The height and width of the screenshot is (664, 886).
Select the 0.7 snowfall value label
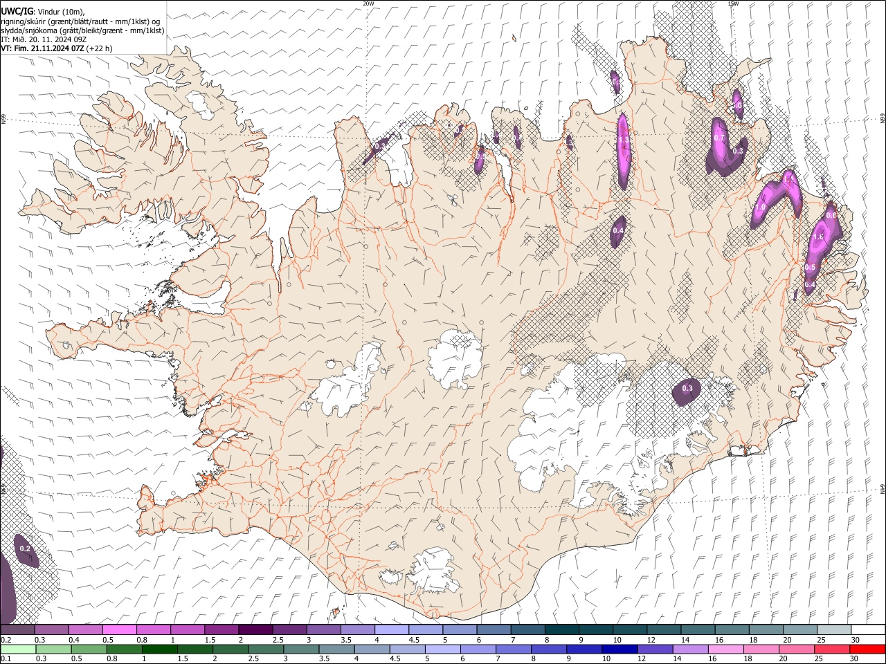coord(719,138)
